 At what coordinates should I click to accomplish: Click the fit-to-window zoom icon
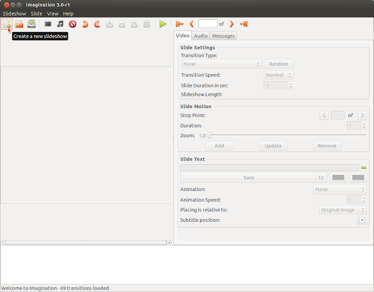[147, 24]
